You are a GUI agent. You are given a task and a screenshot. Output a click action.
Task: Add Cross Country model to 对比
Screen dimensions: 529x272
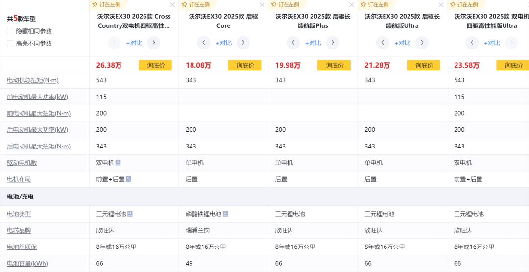tap(134, 43)
